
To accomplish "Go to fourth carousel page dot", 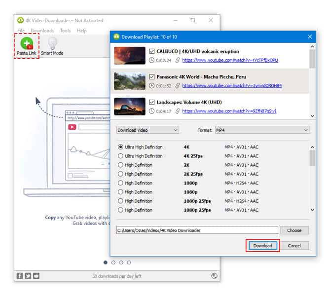I will pos(129,262).
